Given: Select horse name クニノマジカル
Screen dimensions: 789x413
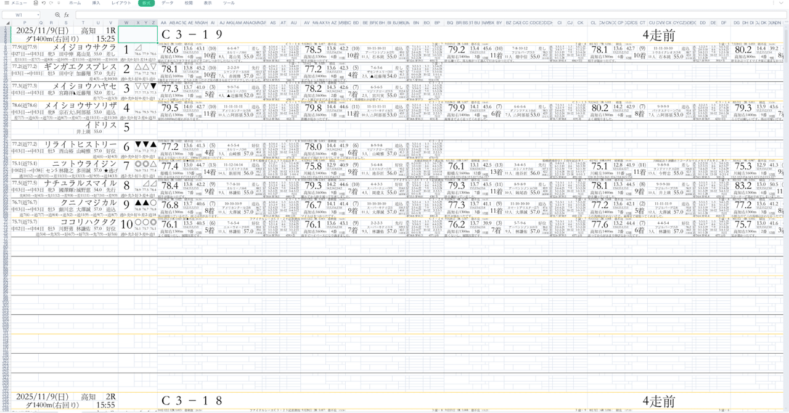Looking at the screenshot, I should [88, 202].
